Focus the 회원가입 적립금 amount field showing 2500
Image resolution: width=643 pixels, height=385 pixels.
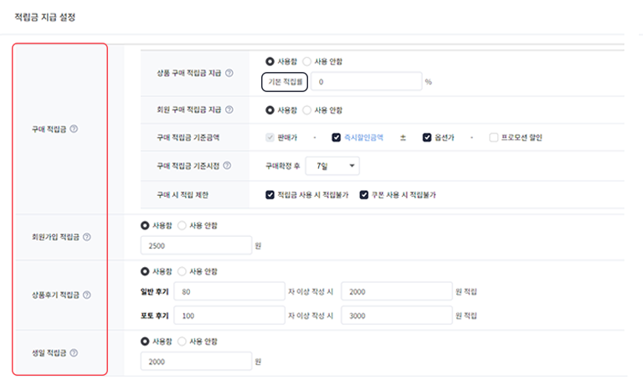coord(196,245)
